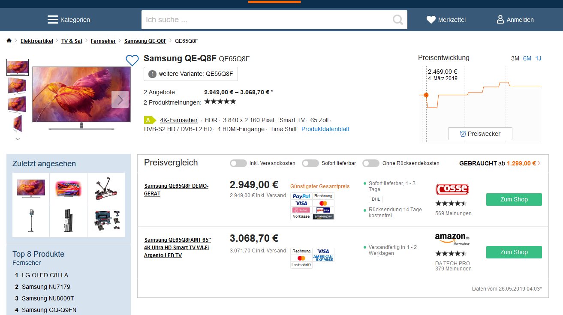Enable the Sofort lieferbar filter

[x=310, y=163]
